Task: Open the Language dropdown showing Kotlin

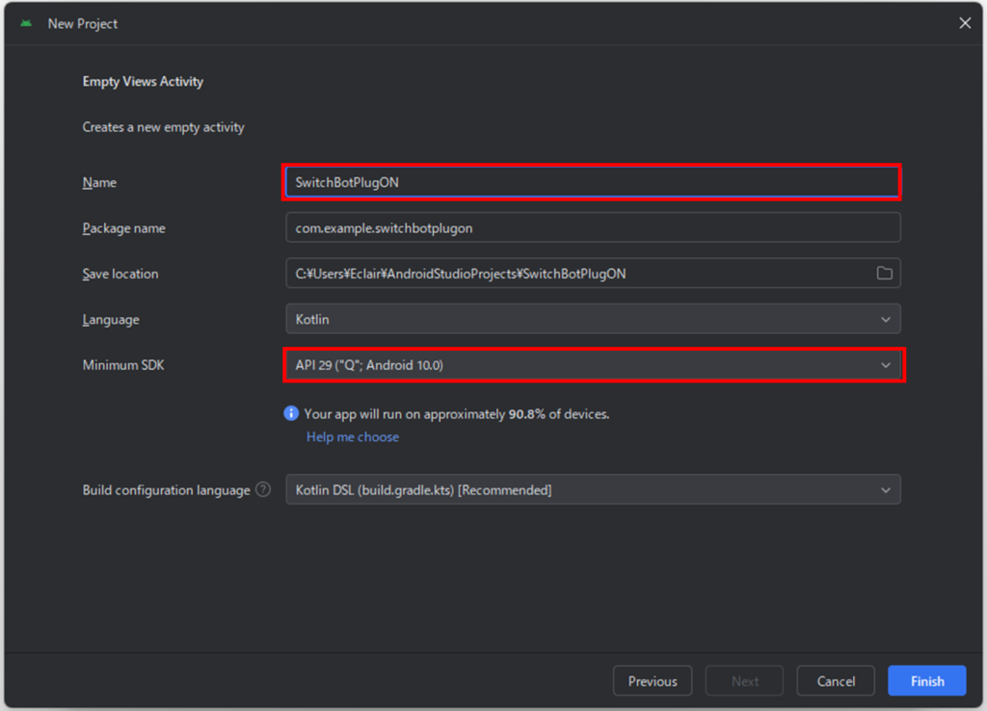Action: click(x=592, y=319)
